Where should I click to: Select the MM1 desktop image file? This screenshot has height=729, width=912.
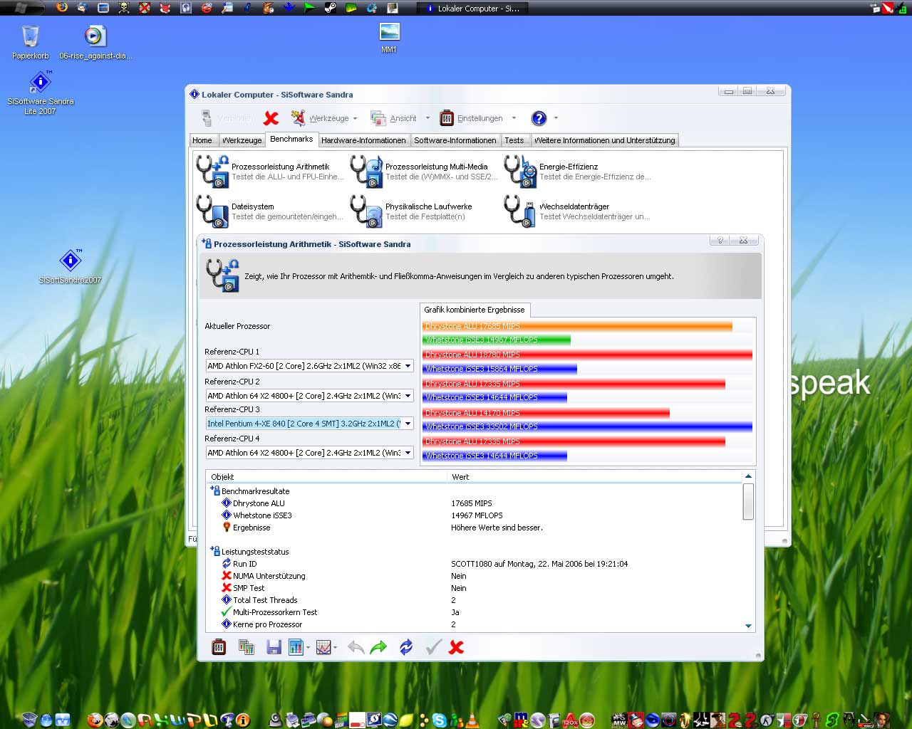click(389, 38)
